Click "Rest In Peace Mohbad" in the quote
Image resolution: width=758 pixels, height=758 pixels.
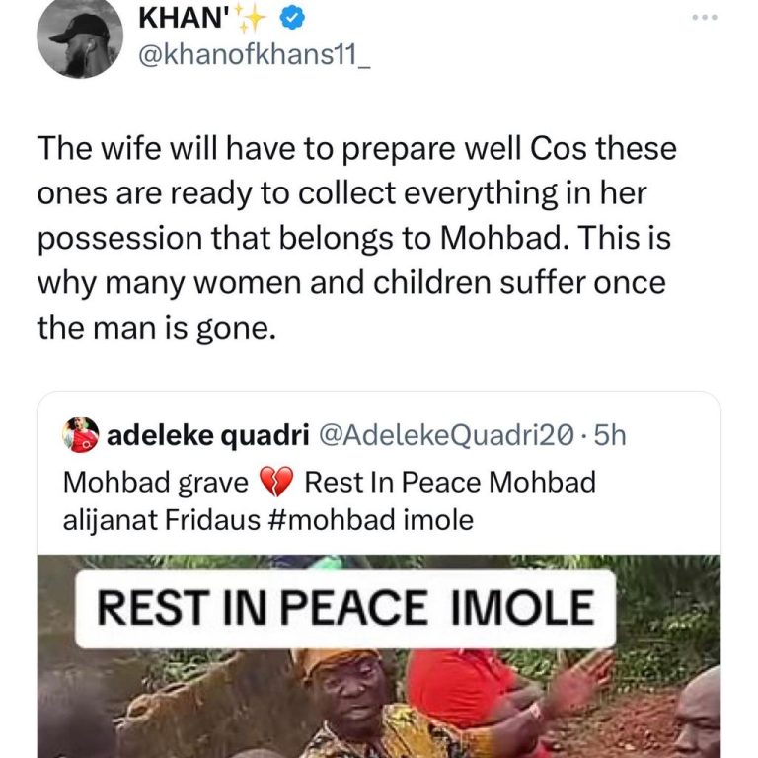pos(450,484)
